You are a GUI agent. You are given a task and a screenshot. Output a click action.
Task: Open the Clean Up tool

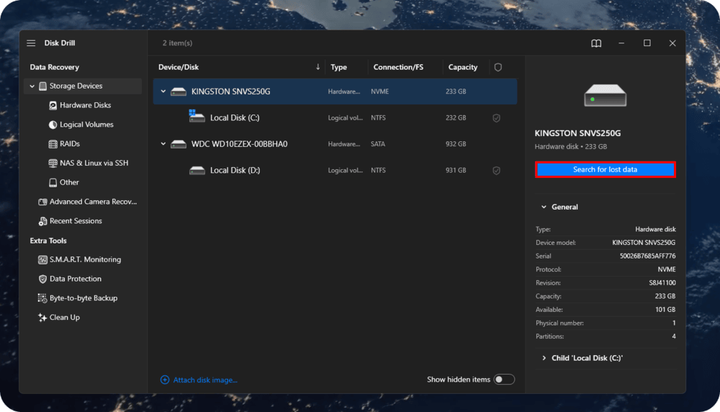point(64,318)
